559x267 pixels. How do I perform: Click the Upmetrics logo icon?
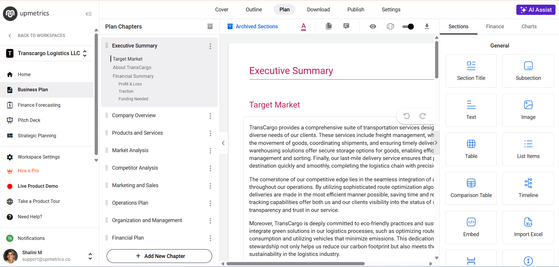(x=10, y=14)
